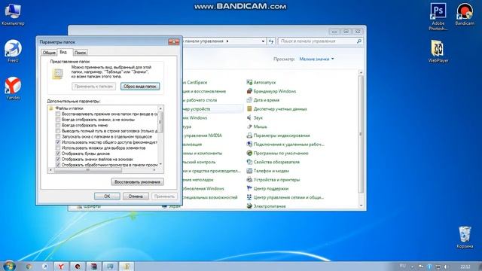Select WebPlayer desktop icon
The height and width of the screenshot is (271, 482).
point(438,51)
